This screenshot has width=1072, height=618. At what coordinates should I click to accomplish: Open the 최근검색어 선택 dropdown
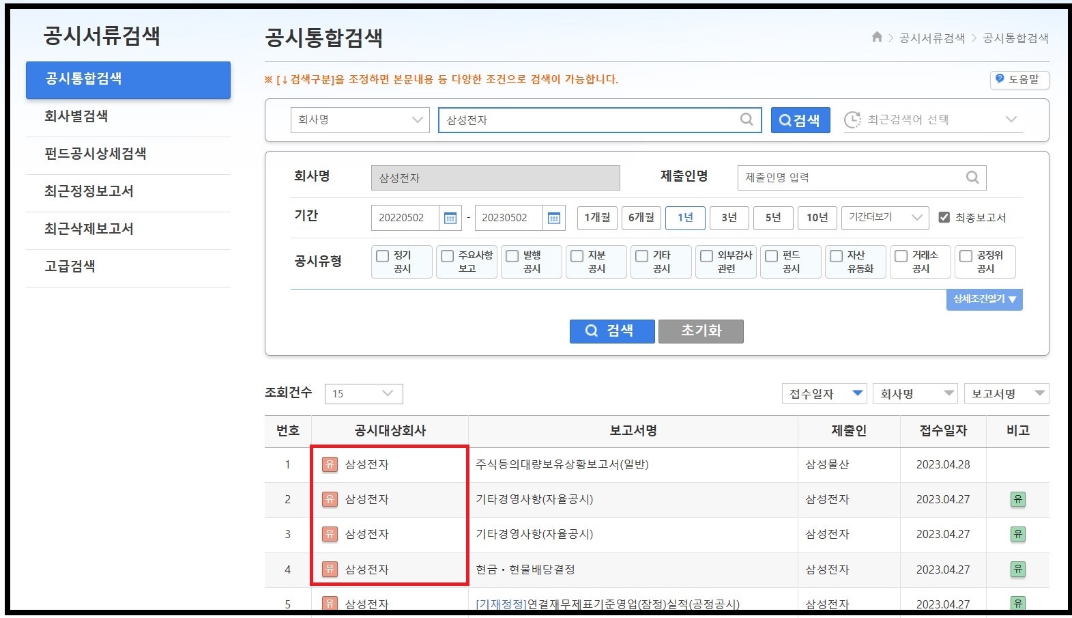[x=933, y=120]
